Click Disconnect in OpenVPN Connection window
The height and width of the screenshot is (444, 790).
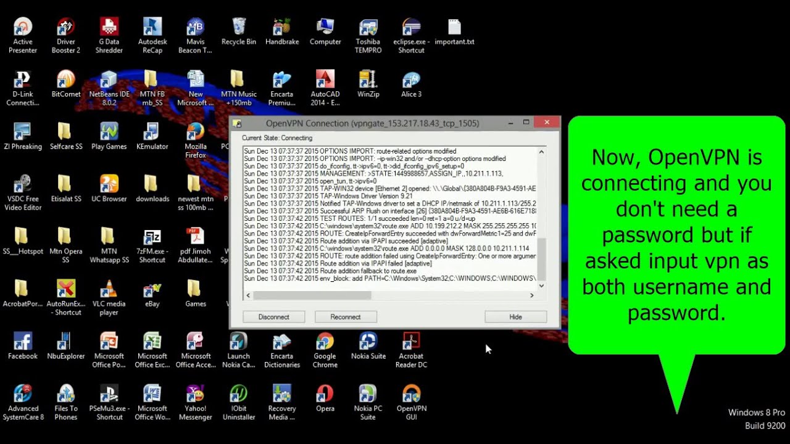tap(273, 317)
